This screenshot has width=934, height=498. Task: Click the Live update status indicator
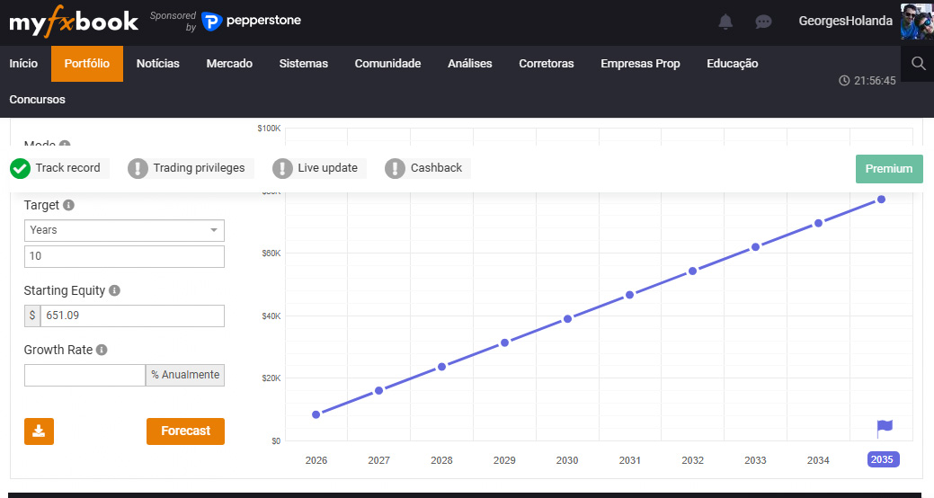pyautogui.click(x=318, y=168)
